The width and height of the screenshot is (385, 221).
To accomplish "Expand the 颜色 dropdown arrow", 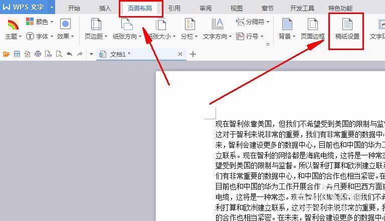I will [x=52, y=22].
